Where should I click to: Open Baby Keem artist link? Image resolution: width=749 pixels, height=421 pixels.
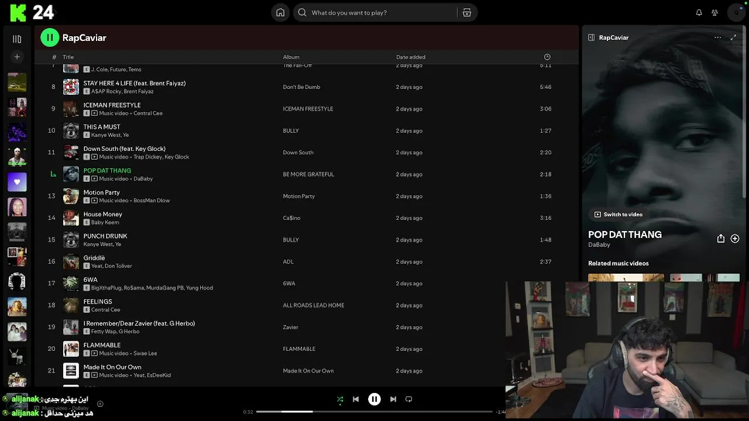pyautogui.click(x=105, y=222)
